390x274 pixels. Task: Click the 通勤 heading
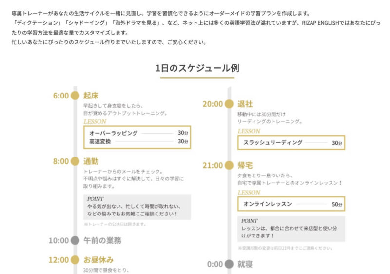point(91,161)
